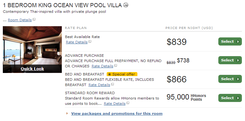Image resolution: width=245 pixels, height=121 pixels.
Task: Open the Room Details link
Action: point(20,20)
